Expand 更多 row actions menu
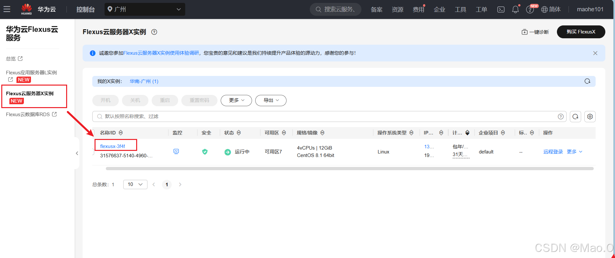 tap(575, 152)
